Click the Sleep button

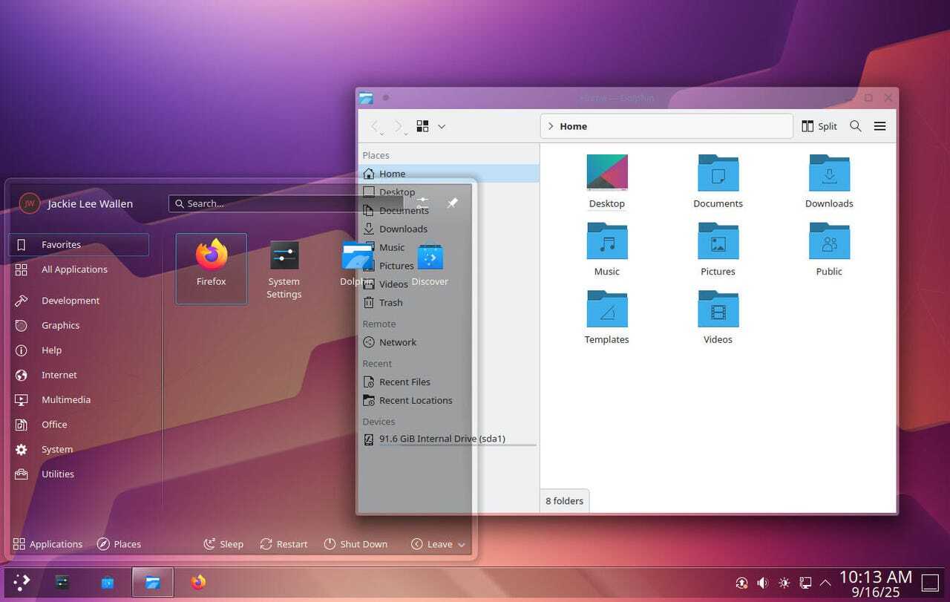click(x=223, y=543)
